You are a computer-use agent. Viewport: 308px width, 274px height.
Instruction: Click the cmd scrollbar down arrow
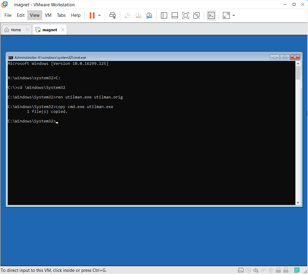[298, 202]
